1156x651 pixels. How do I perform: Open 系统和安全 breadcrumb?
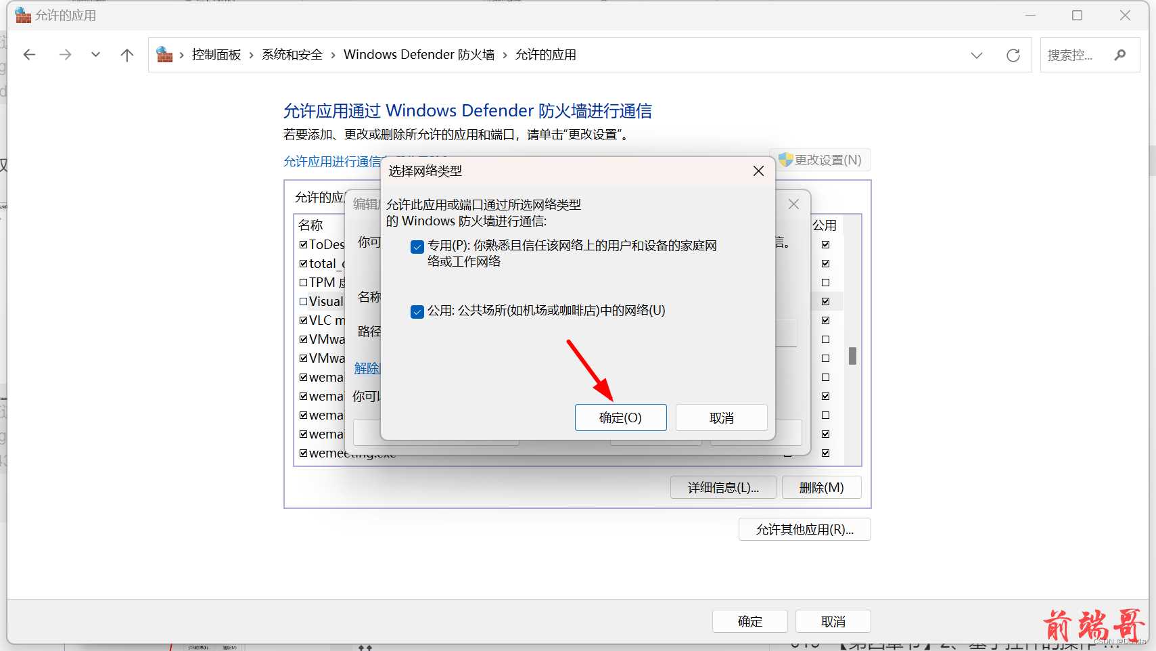click(292, 55)
